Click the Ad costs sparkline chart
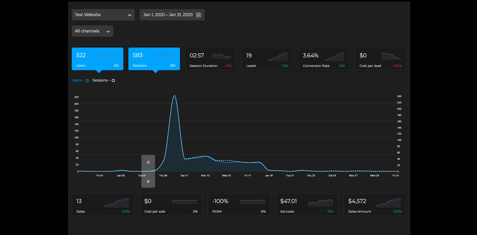Screen dimensions: 477x235 (x=320, y=202)
